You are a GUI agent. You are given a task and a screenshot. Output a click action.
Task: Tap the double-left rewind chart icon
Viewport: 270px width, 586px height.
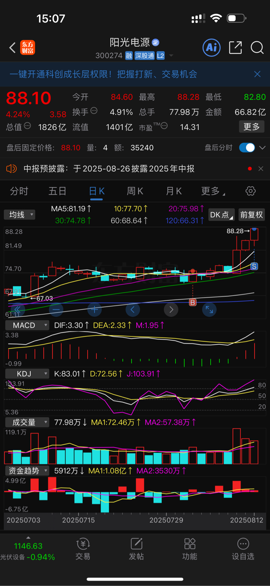pyautogui.click(x=18, y=310)
